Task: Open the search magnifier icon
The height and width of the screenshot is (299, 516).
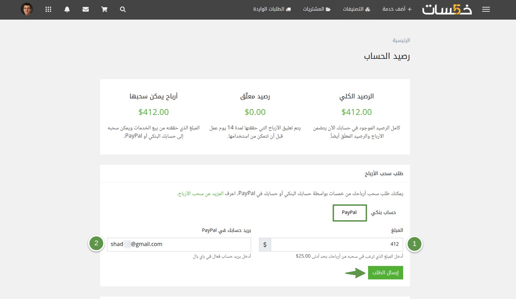Action: [x=123, y=10]
